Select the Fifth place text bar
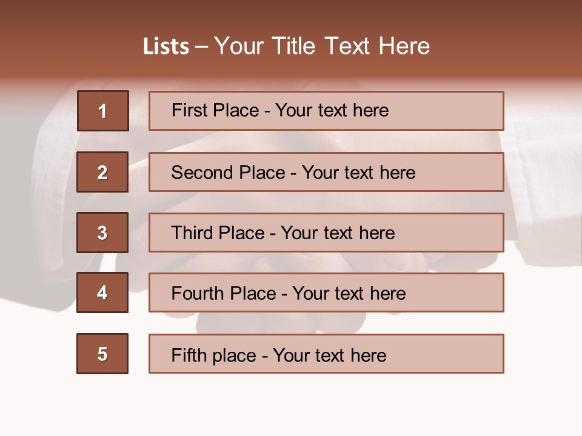The image size is (582, 436). click(326, 354)
